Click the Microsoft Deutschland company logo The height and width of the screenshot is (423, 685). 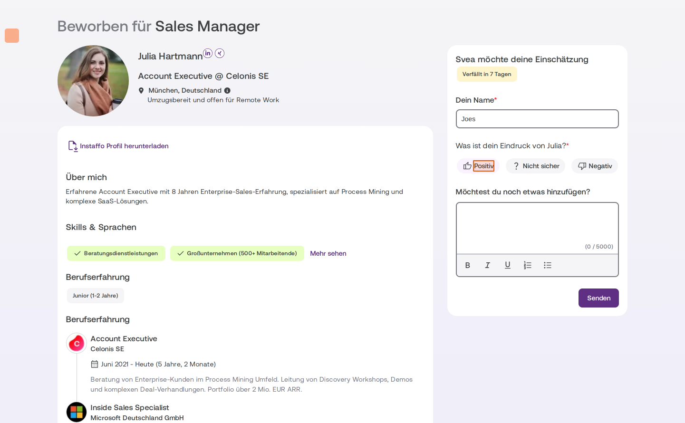77,412
